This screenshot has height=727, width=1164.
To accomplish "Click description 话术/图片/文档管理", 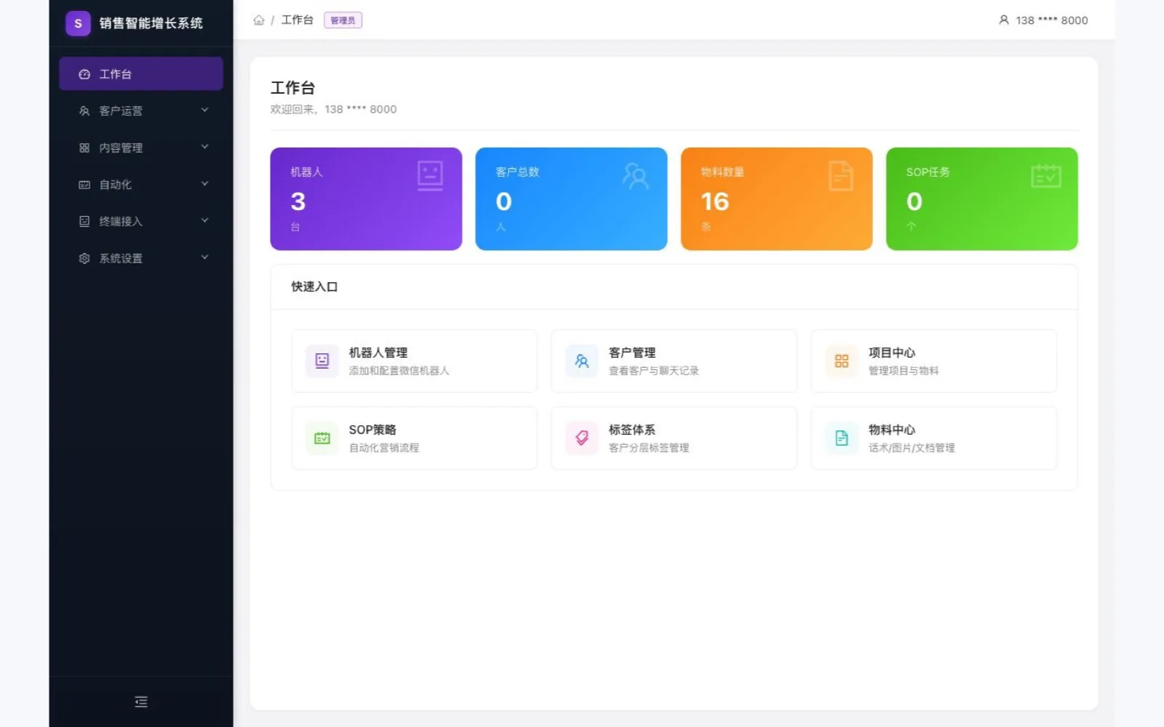I will (912, 448).
